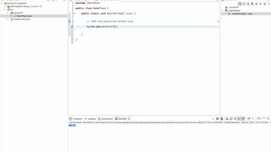The height and width of the screenshot is (152, 271).
Task: Close the Console tab
Action: tap(129, 119)
